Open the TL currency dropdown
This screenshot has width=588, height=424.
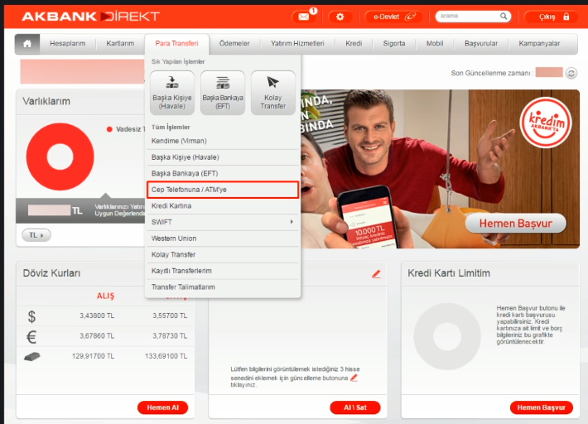click(x=36, y=235)
